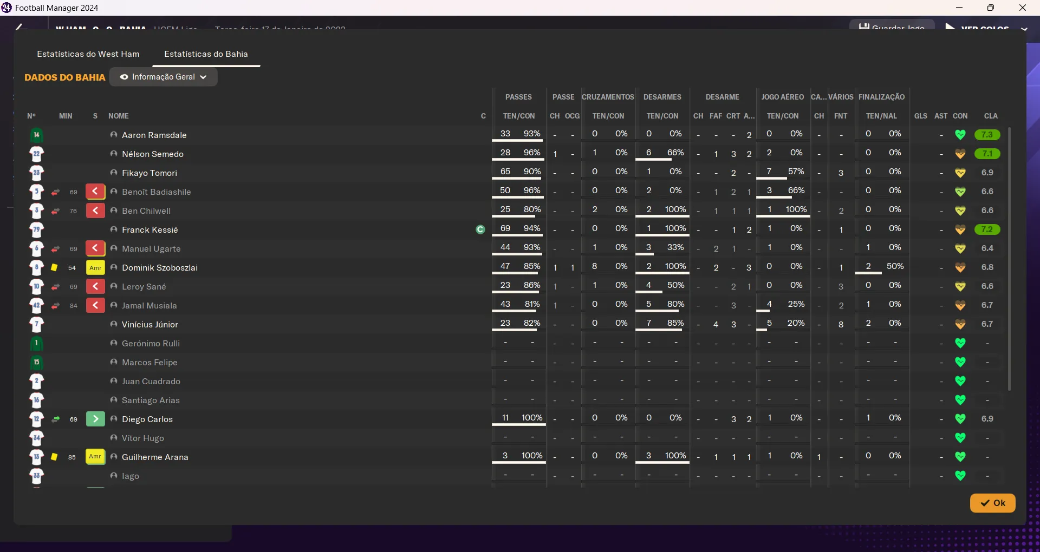Open player Dominik Szoboszlai
This screenshot has height=552, width=1040.
pos(160,268)
